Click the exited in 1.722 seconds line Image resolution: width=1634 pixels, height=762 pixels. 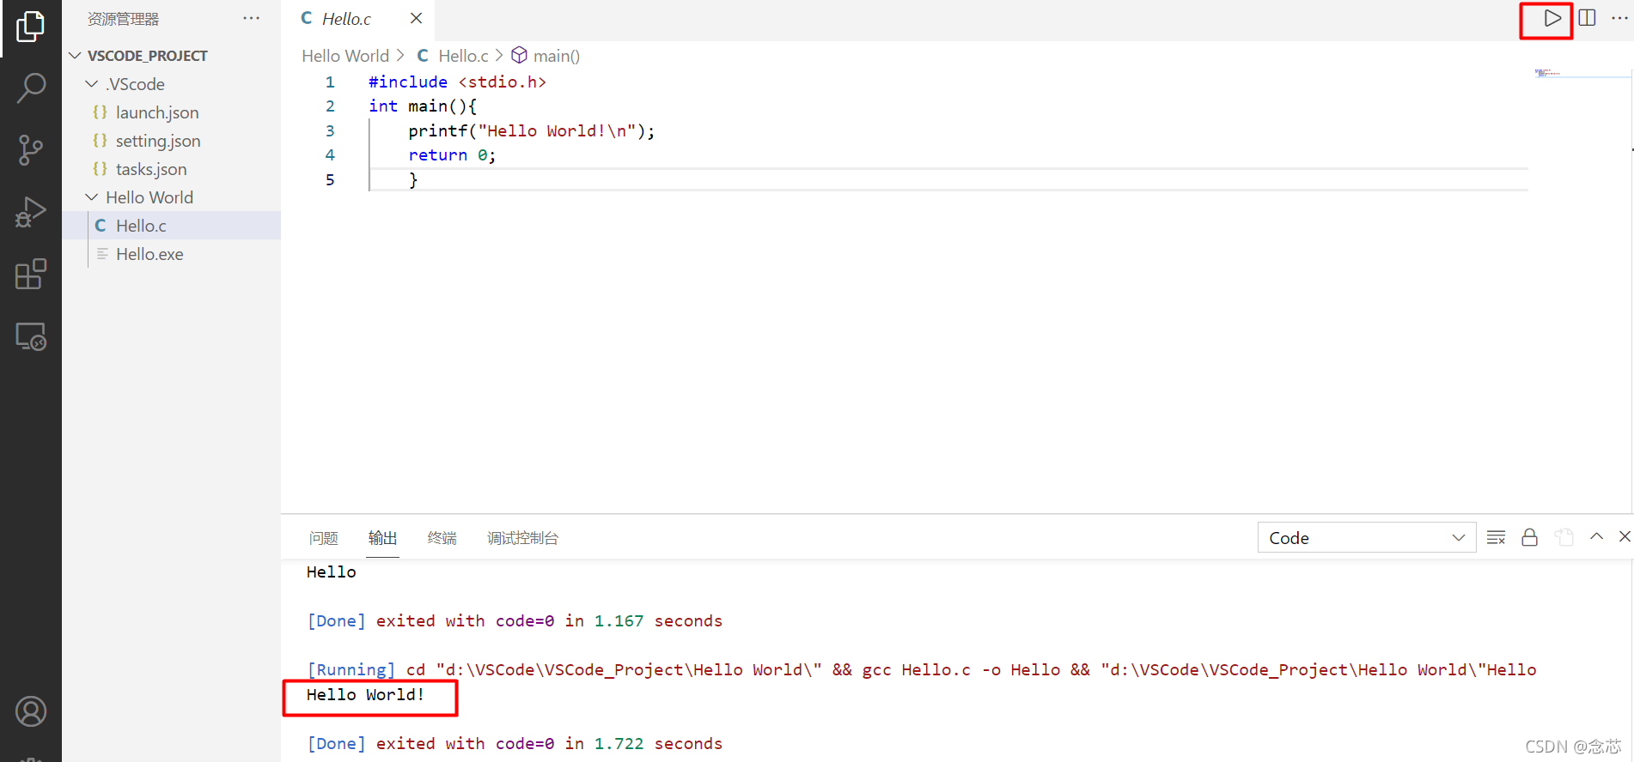(515, 743)
